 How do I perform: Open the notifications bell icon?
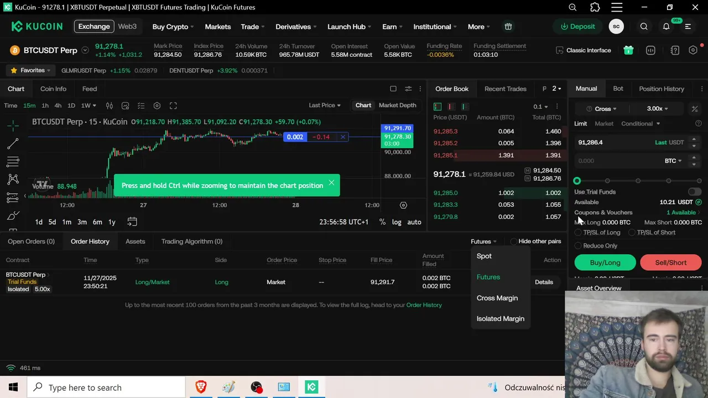pos(667,27)
